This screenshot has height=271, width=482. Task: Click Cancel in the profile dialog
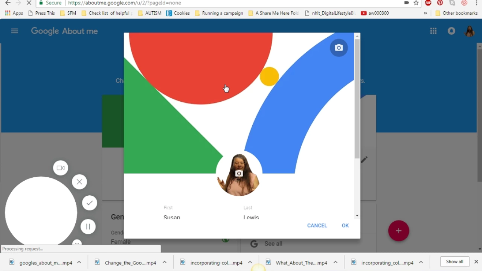click(x=317, y=225)
